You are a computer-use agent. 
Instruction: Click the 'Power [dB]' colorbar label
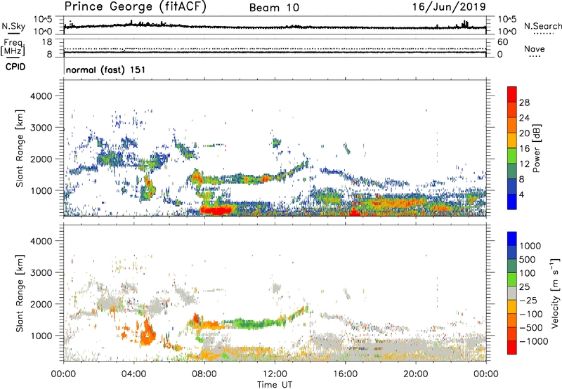pos(536,148)
